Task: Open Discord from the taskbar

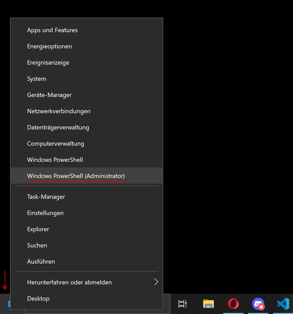Action: (x=258, y=304)
